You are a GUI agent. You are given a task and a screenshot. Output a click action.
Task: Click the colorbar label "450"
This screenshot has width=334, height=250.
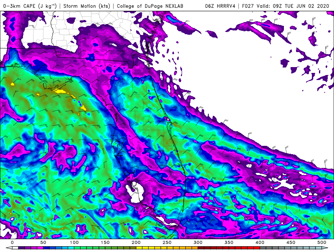[291, 242]
